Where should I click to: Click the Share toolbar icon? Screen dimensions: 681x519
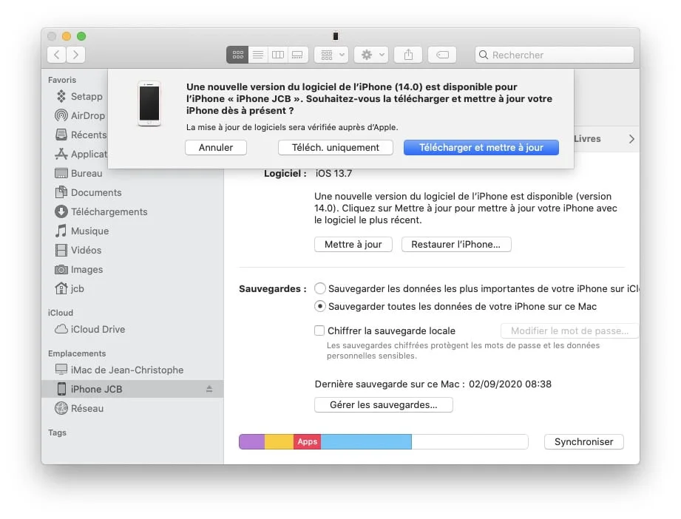pyautogui.click(x=408, y=55)
